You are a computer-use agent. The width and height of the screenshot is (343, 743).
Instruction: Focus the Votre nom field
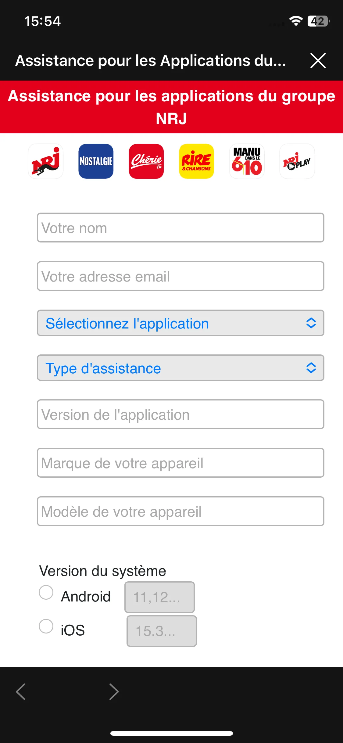click(x=180, y=228)
